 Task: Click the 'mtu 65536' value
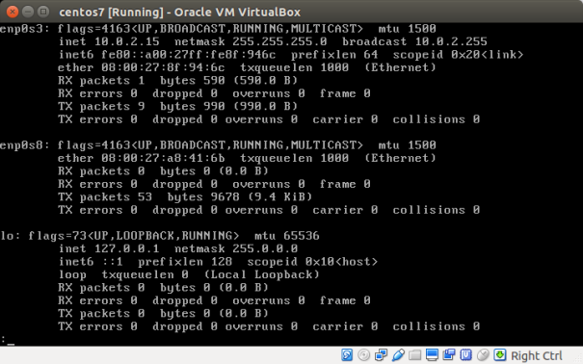click(287, 236)
